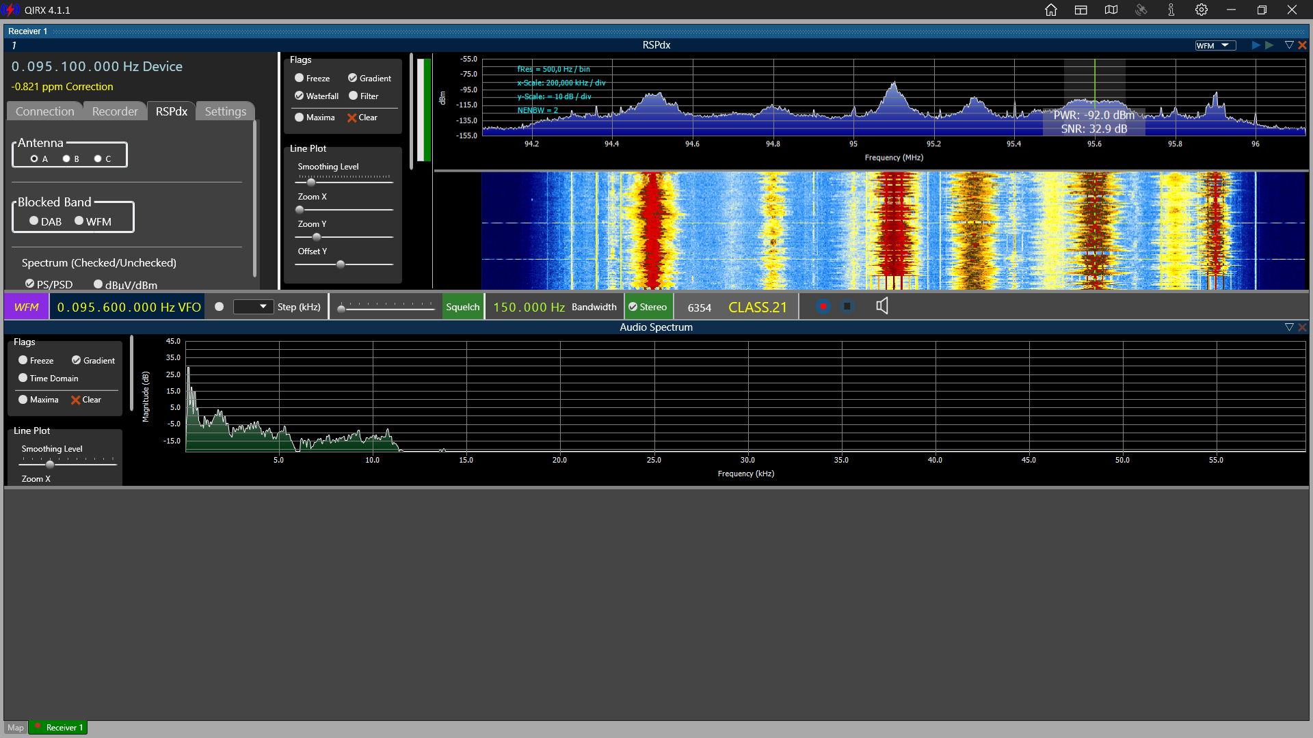This screenshot has width=1313, height=738.
Task: Mute audio with the speaker icon
Action: tap(882, 306)
